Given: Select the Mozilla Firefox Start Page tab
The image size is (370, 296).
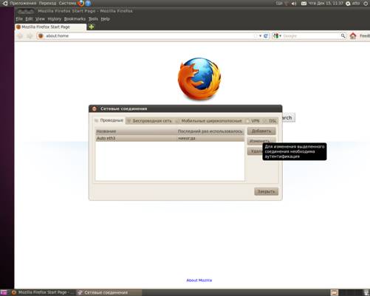Looking at the screenshot, I should 51,27.
